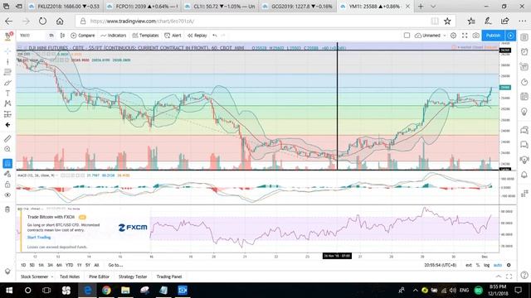Open the Strategy Tester tab
The width and height of the screenshot is (531, 298).
click(x=133, y=276)
